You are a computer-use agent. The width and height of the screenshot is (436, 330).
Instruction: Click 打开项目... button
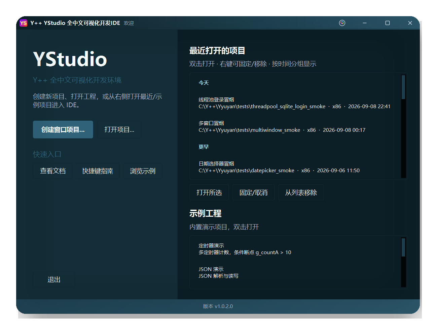tap(119, 129)
